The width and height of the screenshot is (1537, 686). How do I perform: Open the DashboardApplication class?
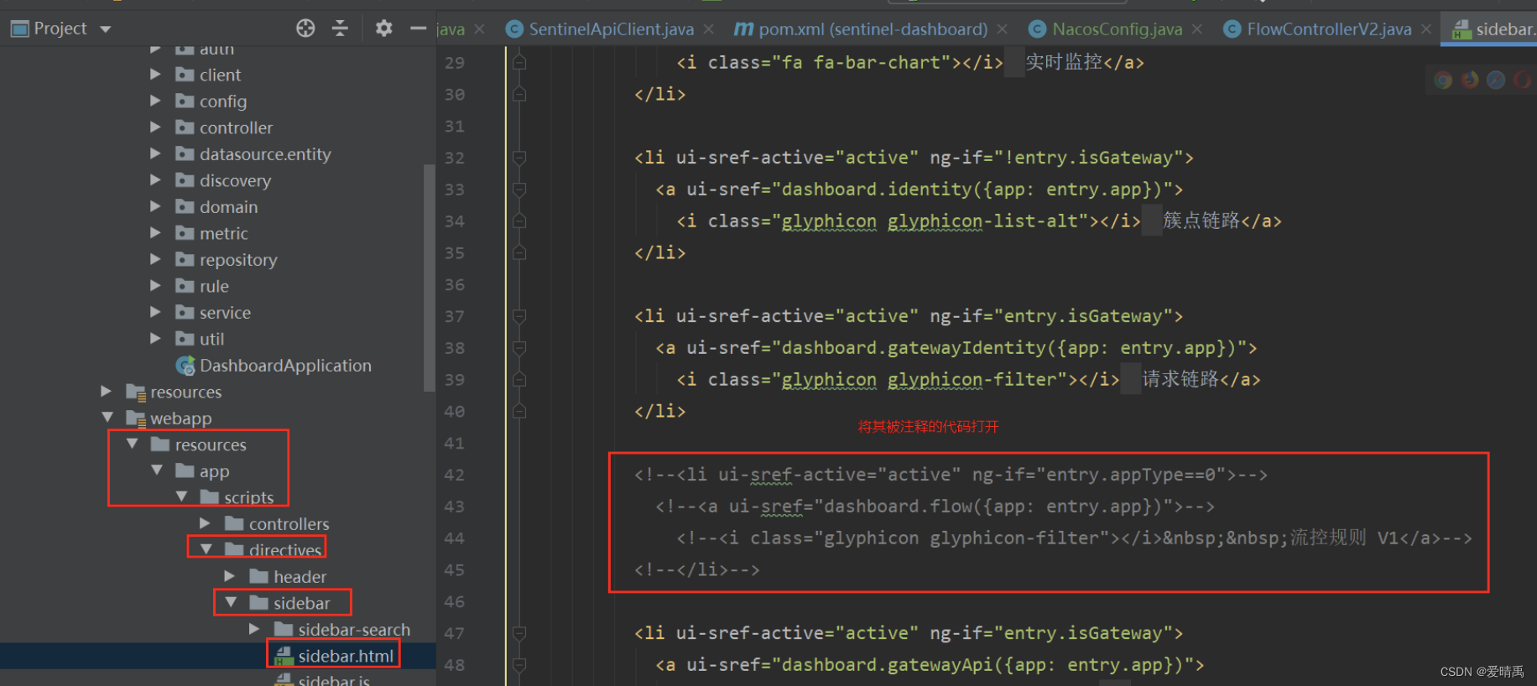[285, 366]
